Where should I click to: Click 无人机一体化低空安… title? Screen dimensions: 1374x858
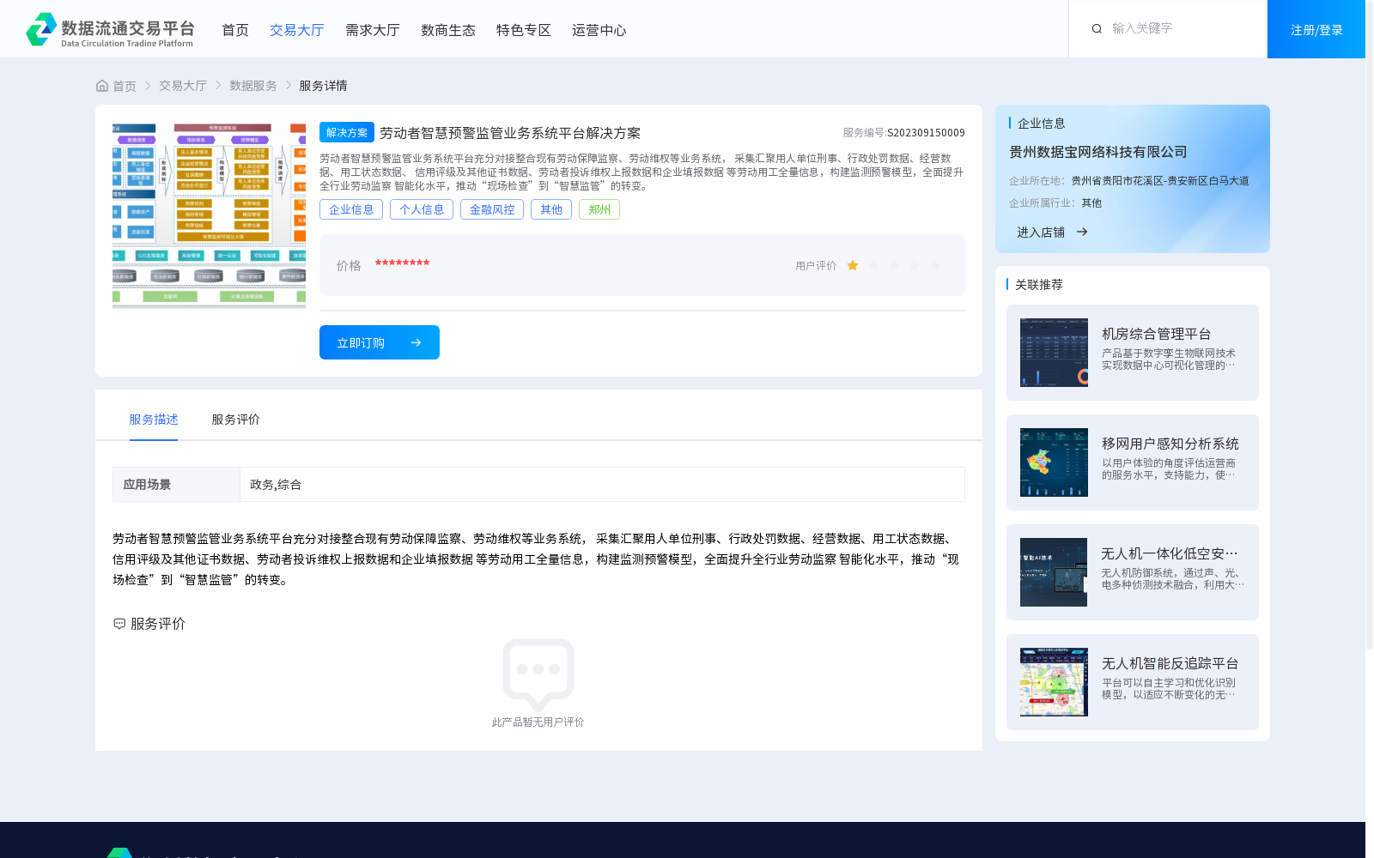tap(1170, 553)
